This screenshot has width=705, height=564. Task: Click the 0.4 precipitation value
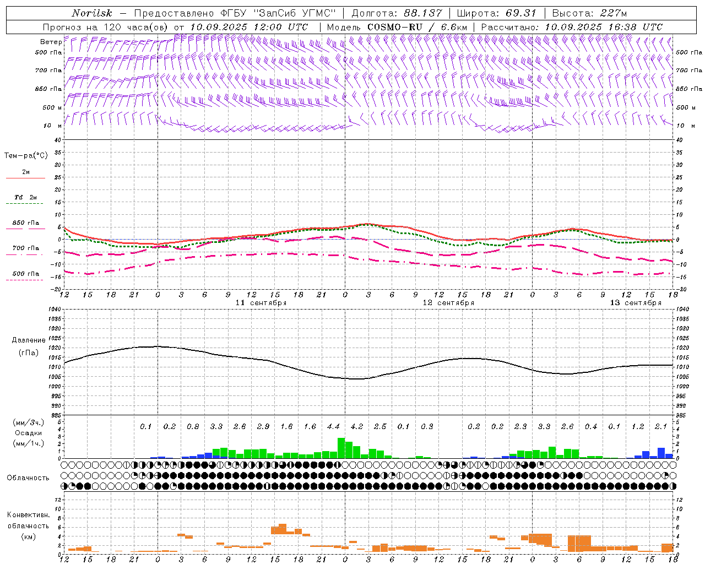click(591, 427)
